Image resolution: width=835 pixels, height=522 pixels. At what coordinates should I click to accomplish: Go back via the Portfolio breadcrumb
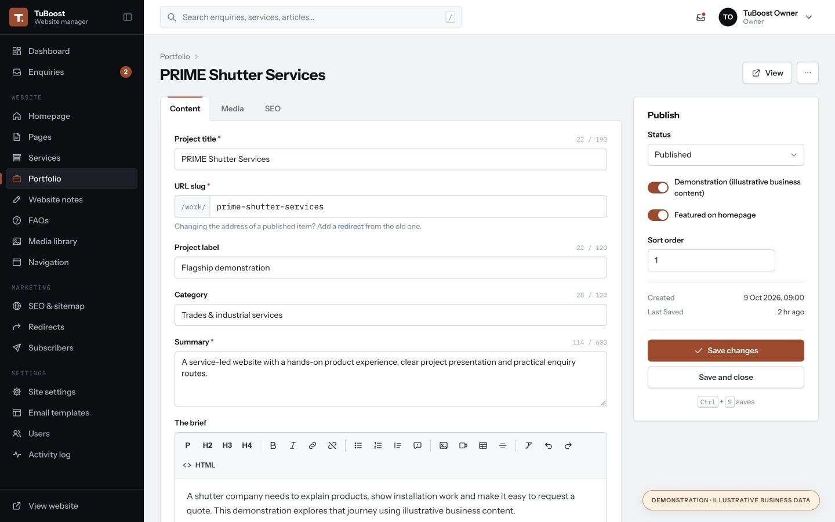point(175,56)
